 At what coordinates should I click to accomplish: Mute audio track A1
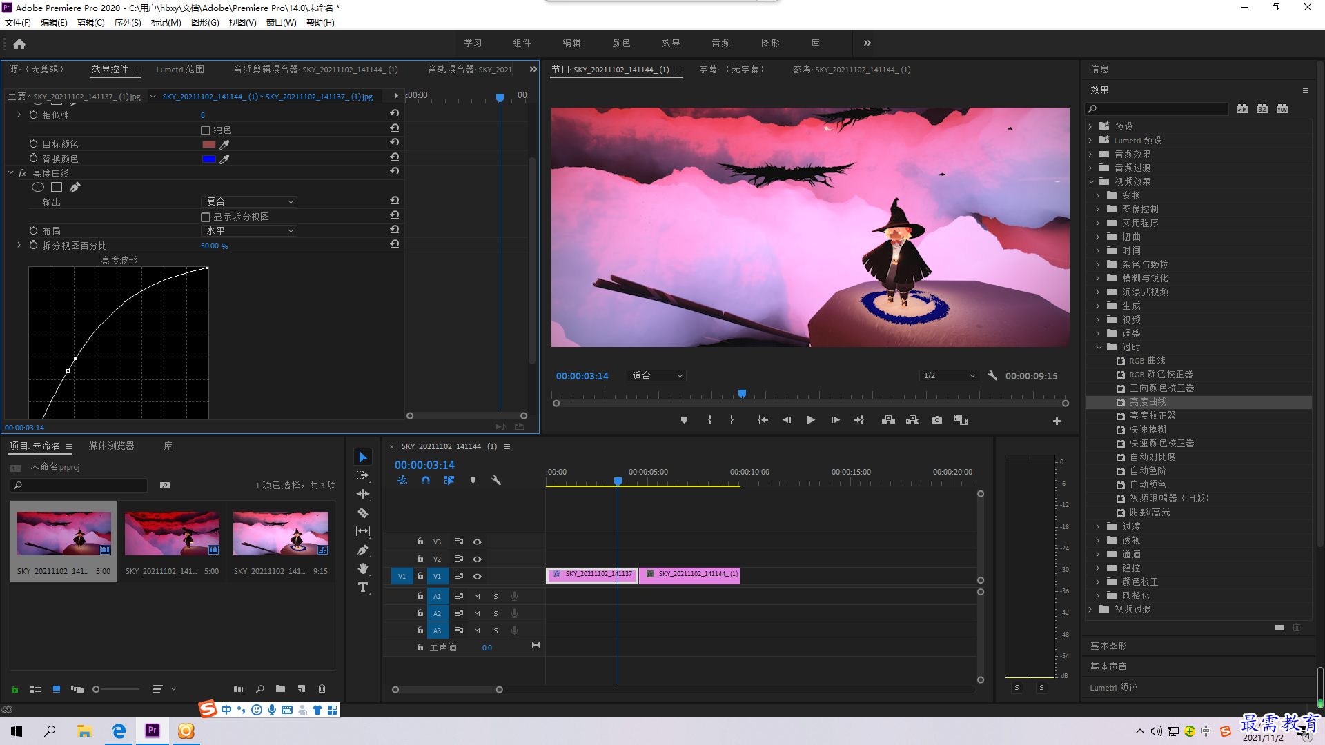(477, 596)
